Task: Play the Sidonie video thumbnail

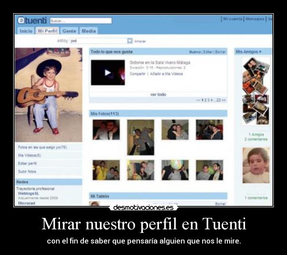Action: (x=108, y=72)
